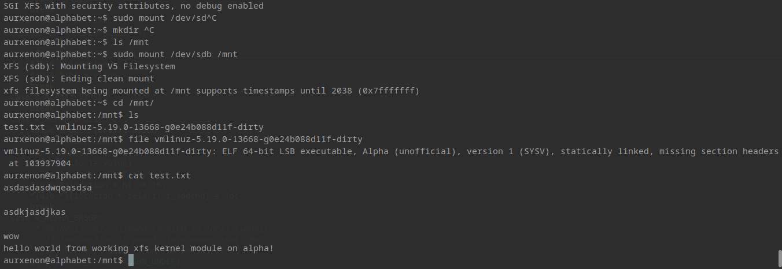The image size is (782, 269).
Task: Click the 'cat test.txt' command
Action: click(x=159, y=175)
